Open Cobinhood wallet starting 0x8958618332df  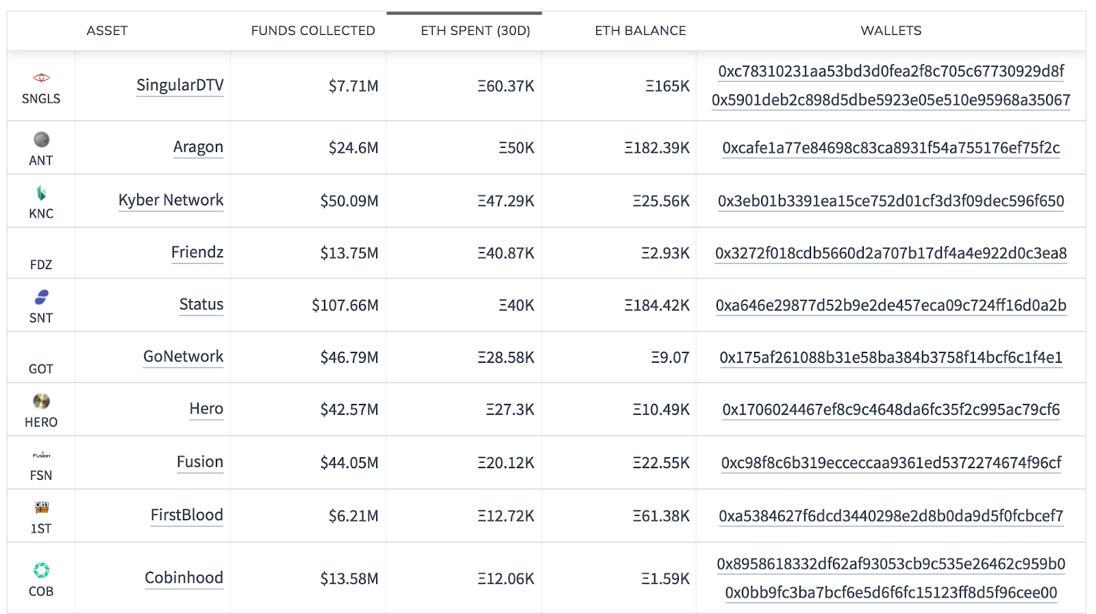click(x=891, y=564)
